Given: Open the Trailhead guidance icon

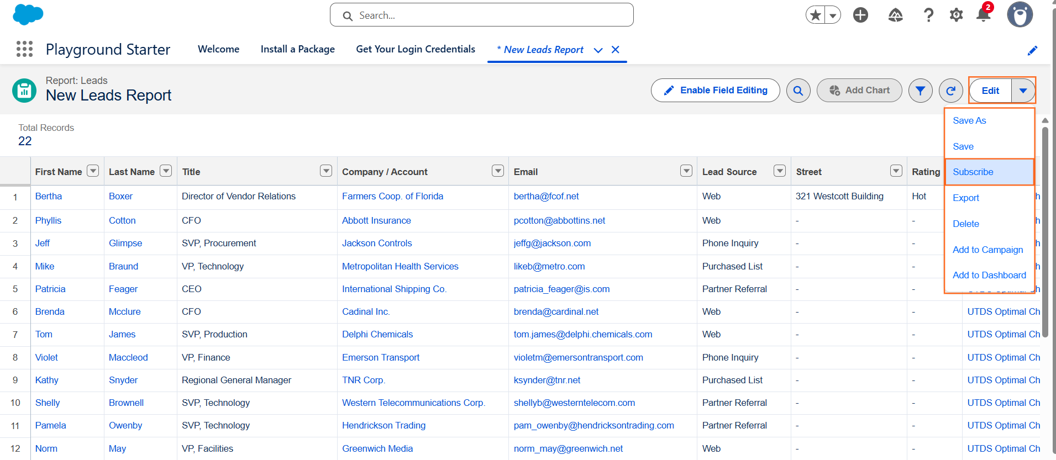Looking at the screenshot, I should click(x=895, y=15).
